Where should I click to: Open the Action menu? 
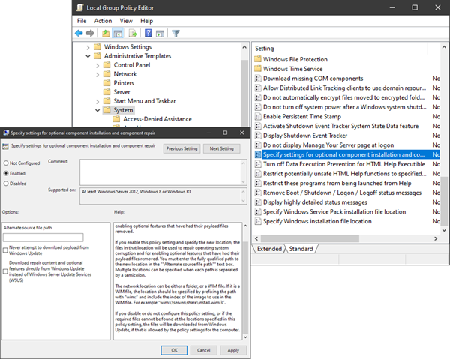click(x=103, y=21)
